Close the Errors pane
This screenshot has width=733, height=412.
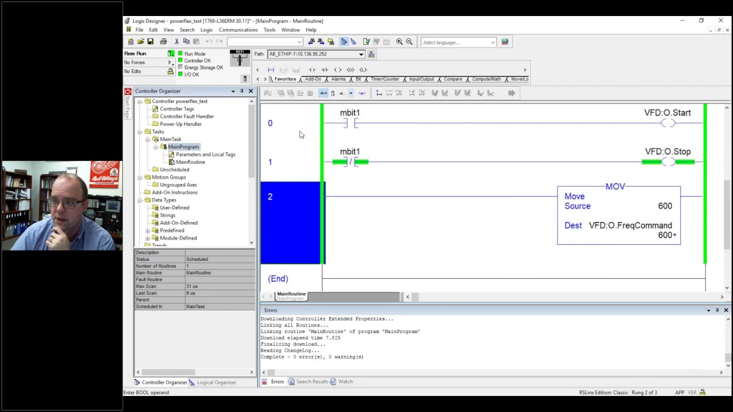pos(726,310)
